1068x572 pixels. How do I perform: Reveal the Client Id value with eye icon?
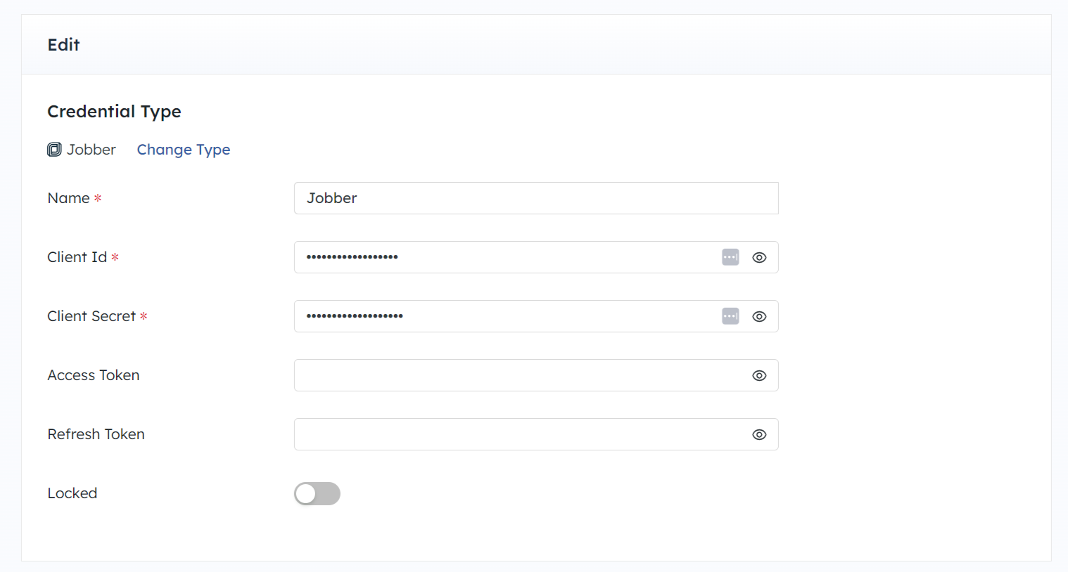pos(759,257)
